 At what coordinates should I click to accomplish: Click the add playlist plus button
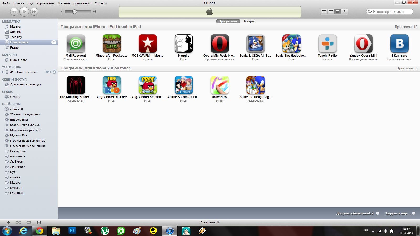point(8,222)
